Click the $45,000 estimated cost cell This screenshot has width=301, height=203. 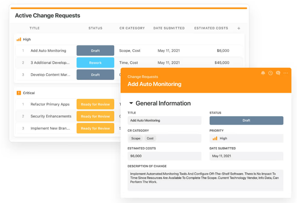coord(222,62)
